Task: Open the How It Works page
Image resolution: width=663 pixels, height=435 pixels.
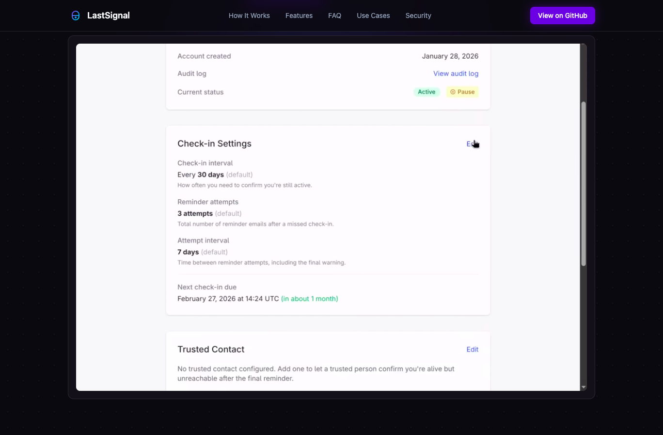Action: [249, 16]
